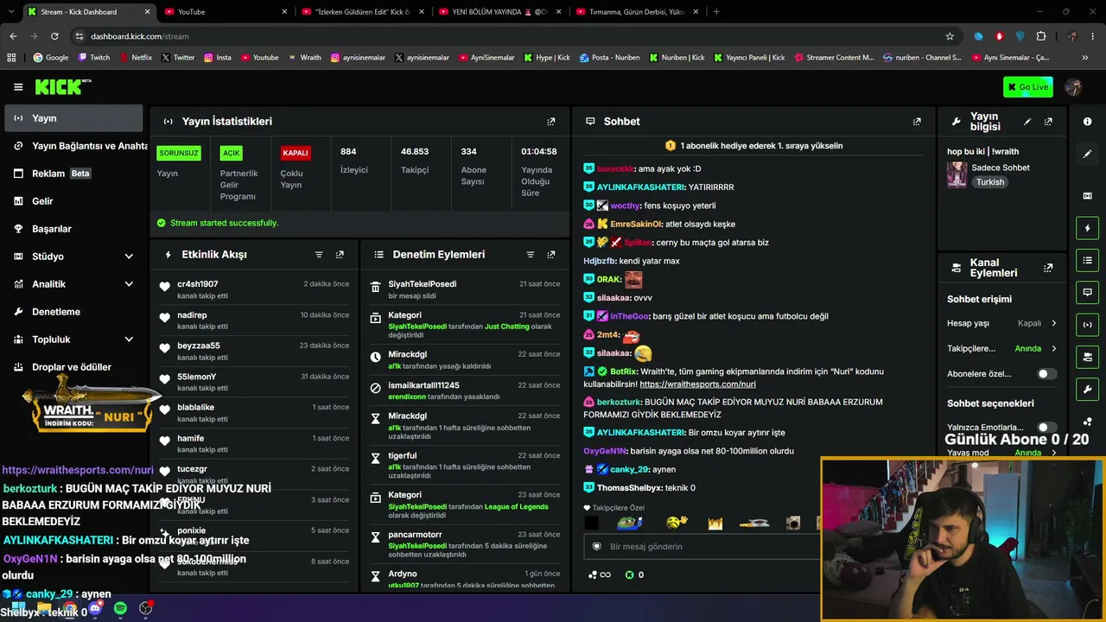Toggle the chat bubble icon in right rail

pyautogui.click(x=1087, y=292)
